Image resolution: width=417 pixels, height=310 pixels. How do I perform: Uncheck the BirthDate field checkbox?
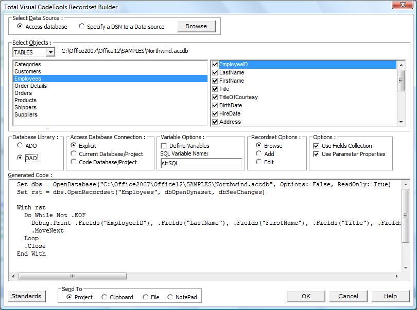215,105
